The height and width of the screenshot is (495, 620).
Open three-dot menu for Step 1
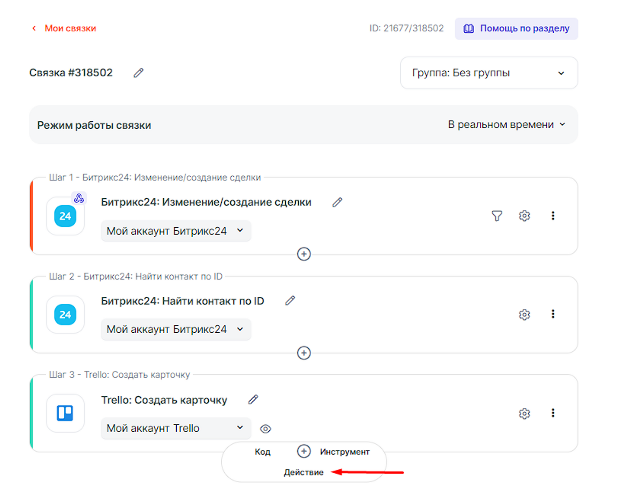click(553, 216)
